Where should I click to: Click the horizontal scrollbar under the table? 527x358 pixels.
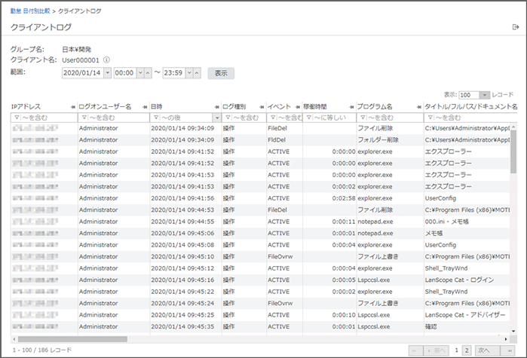pyautogui.click(x=226, y=339)
